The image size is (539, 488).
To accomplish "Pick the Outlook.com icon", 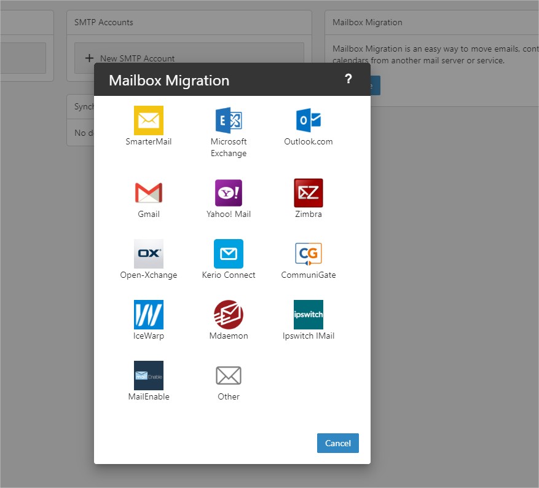I will coord(309,120).
